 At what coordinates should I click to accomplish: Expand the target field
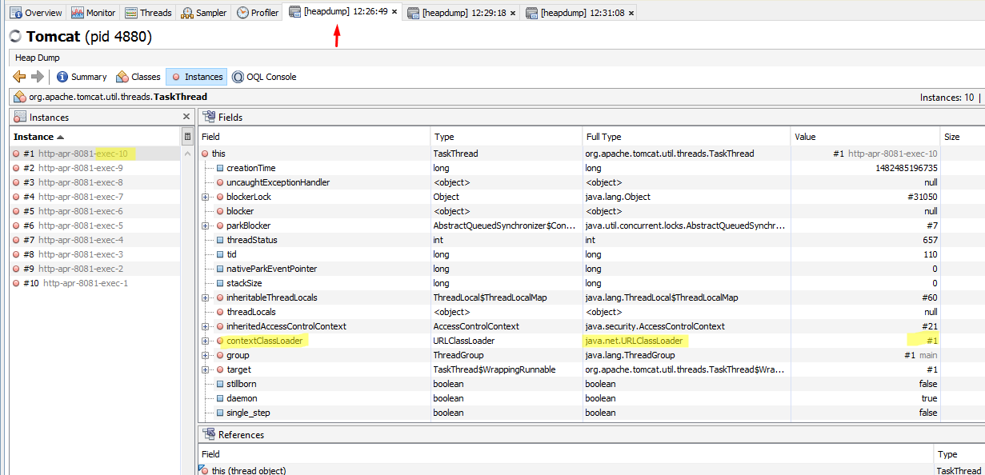pyautogui.click(x=206, y=369)
